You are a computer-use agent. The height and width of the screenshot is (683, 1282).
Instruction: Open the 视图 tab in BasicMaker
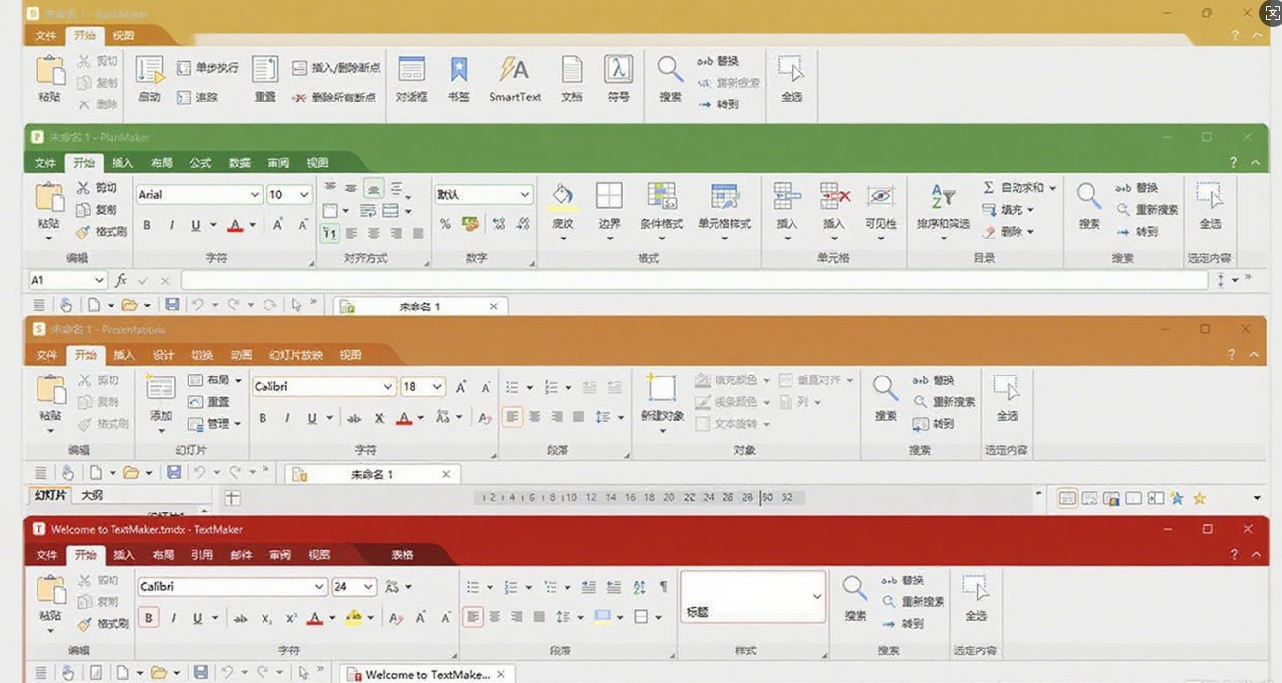[123, 35]
